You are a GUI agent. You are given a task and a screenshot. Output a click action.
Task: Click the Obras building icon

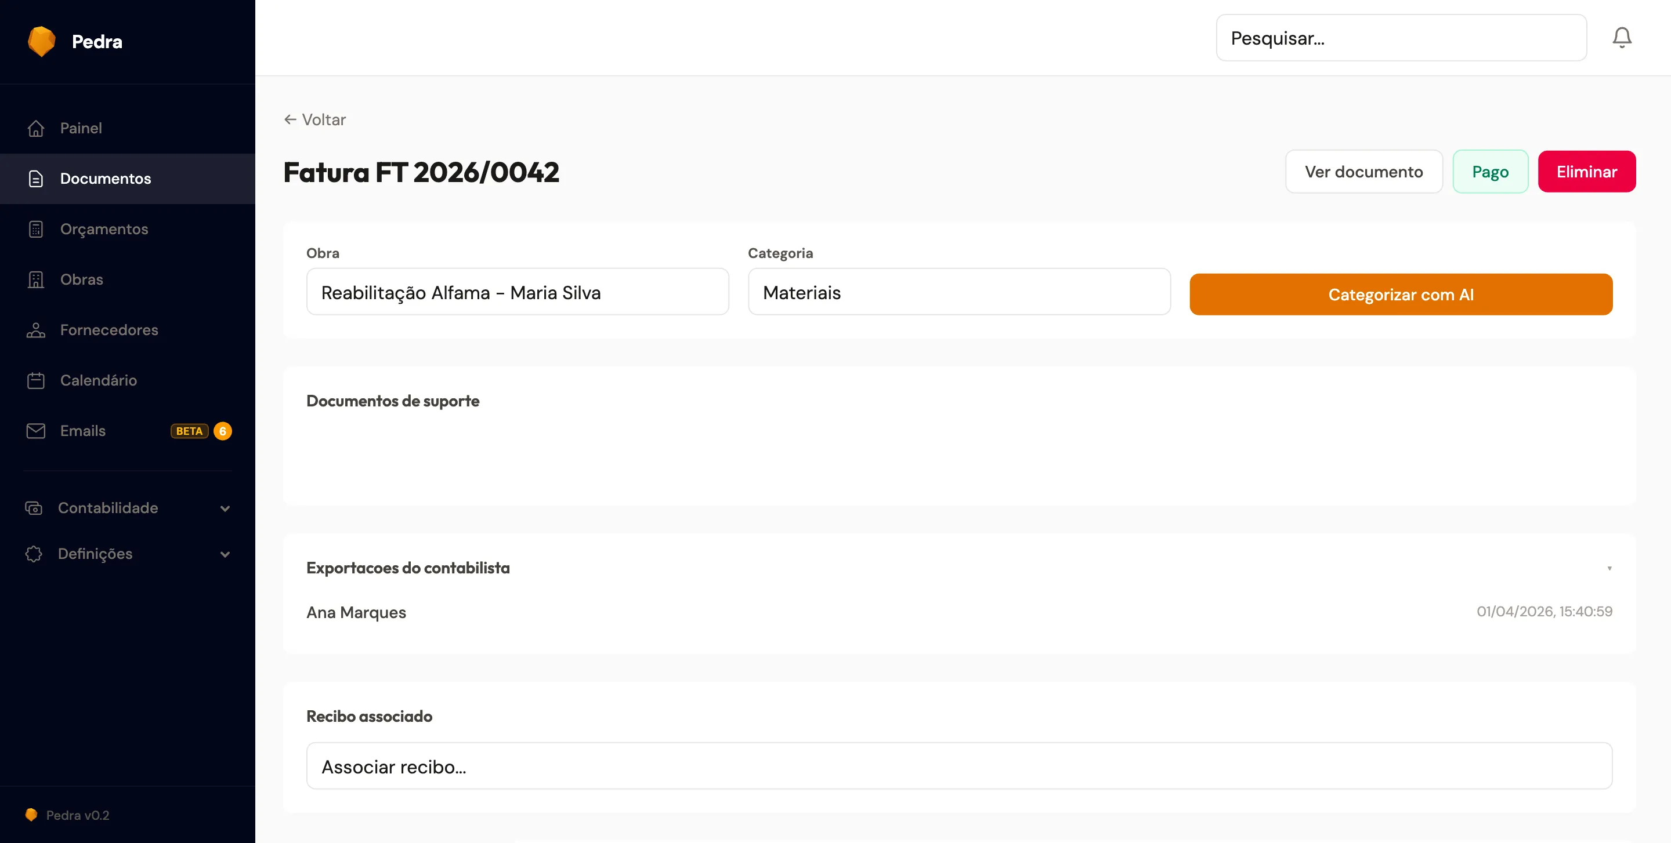37,280
